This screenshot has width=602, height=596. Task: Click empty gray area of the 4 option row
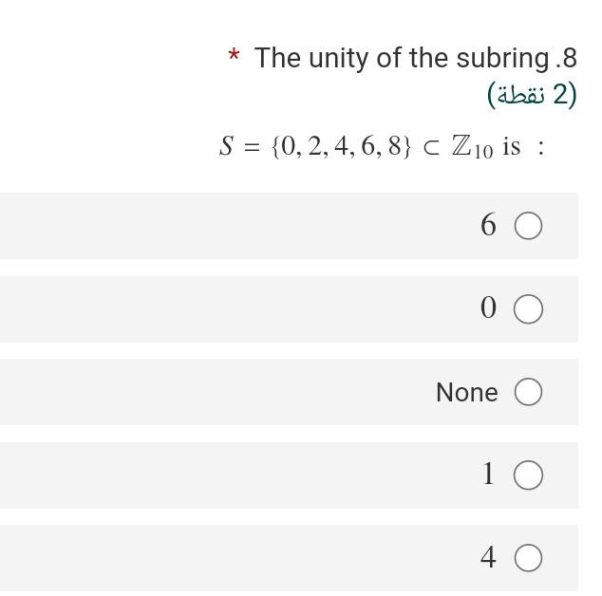click(x=237, y=558)
